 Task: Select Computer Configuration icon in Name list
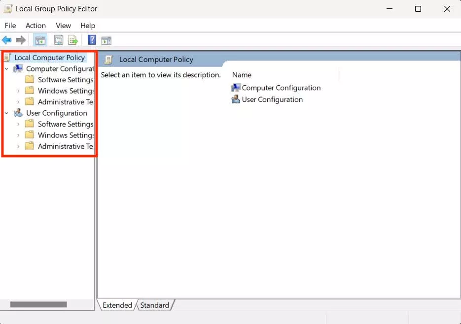pyautogui.click(x=236, y=88)
